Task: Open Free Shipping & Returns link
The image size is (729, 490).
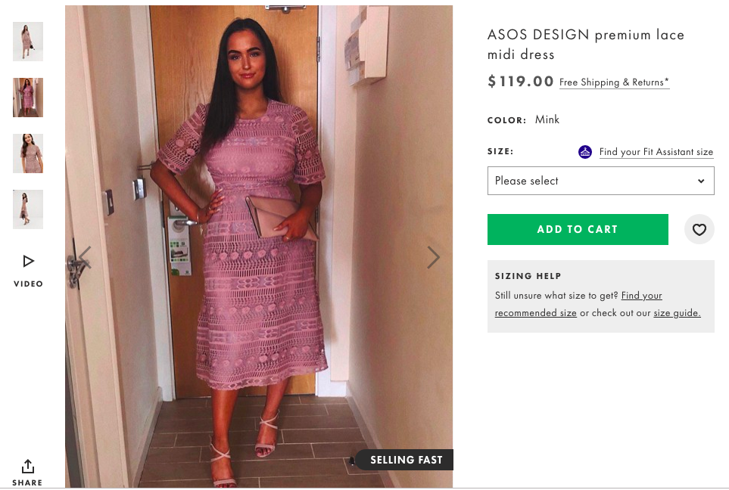Action: [614, 82]
